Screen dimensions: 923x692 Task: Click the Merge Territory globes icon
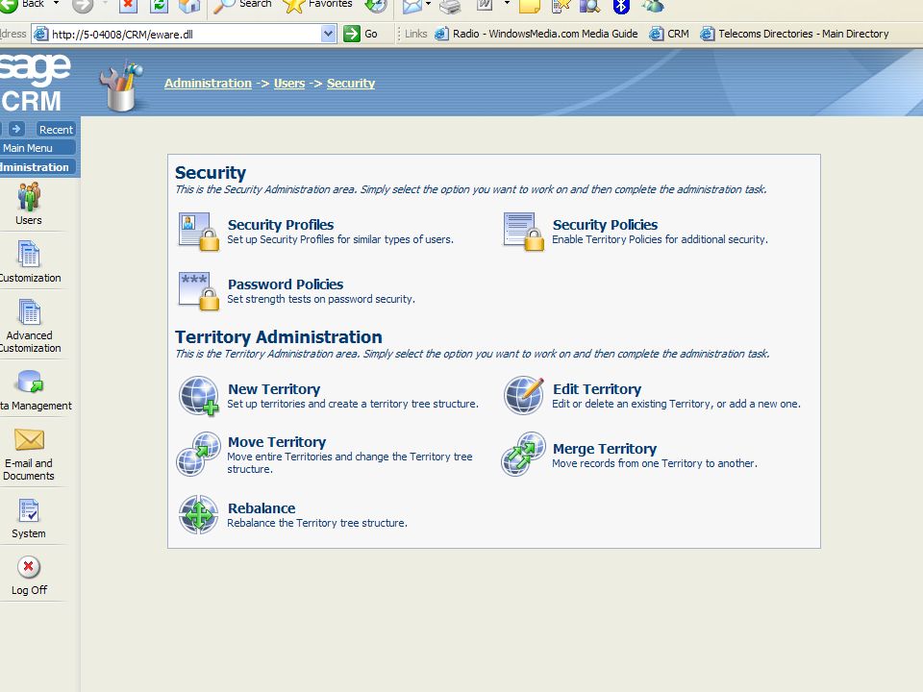(523, 454)
